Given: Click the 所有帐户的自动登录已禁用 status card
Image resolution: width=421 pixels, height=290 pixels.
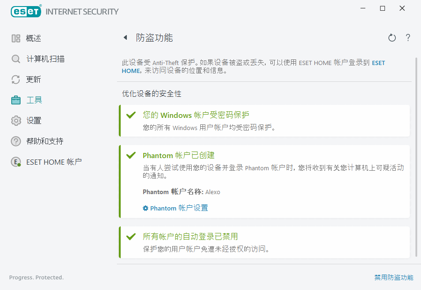Looking at the screenshot, I should [x=264, y=242].
